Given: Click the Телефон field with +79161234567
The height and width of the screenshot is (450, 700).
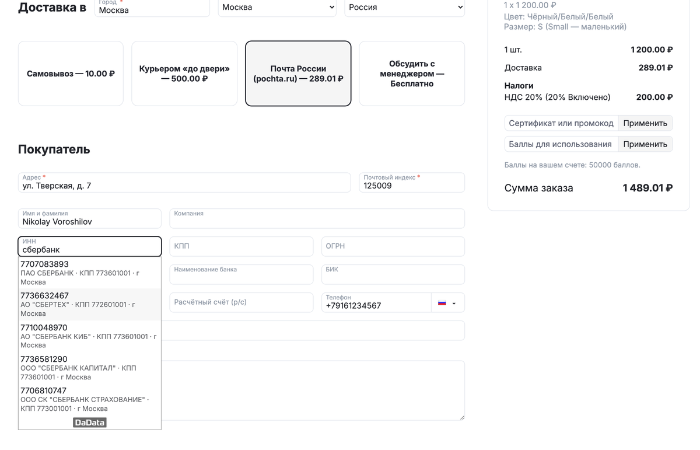Looking at the screenshot, I should click(376, 302).
